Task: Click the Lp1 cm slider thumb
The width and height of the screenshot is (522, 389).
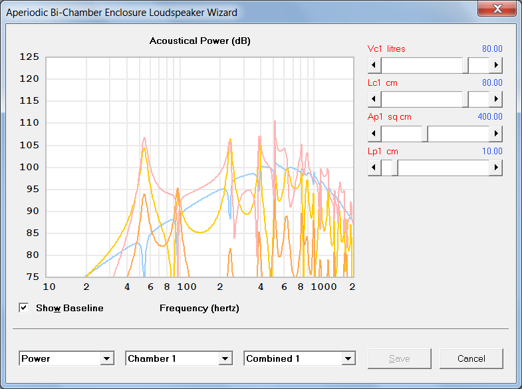Action: (x=395, y=168)
